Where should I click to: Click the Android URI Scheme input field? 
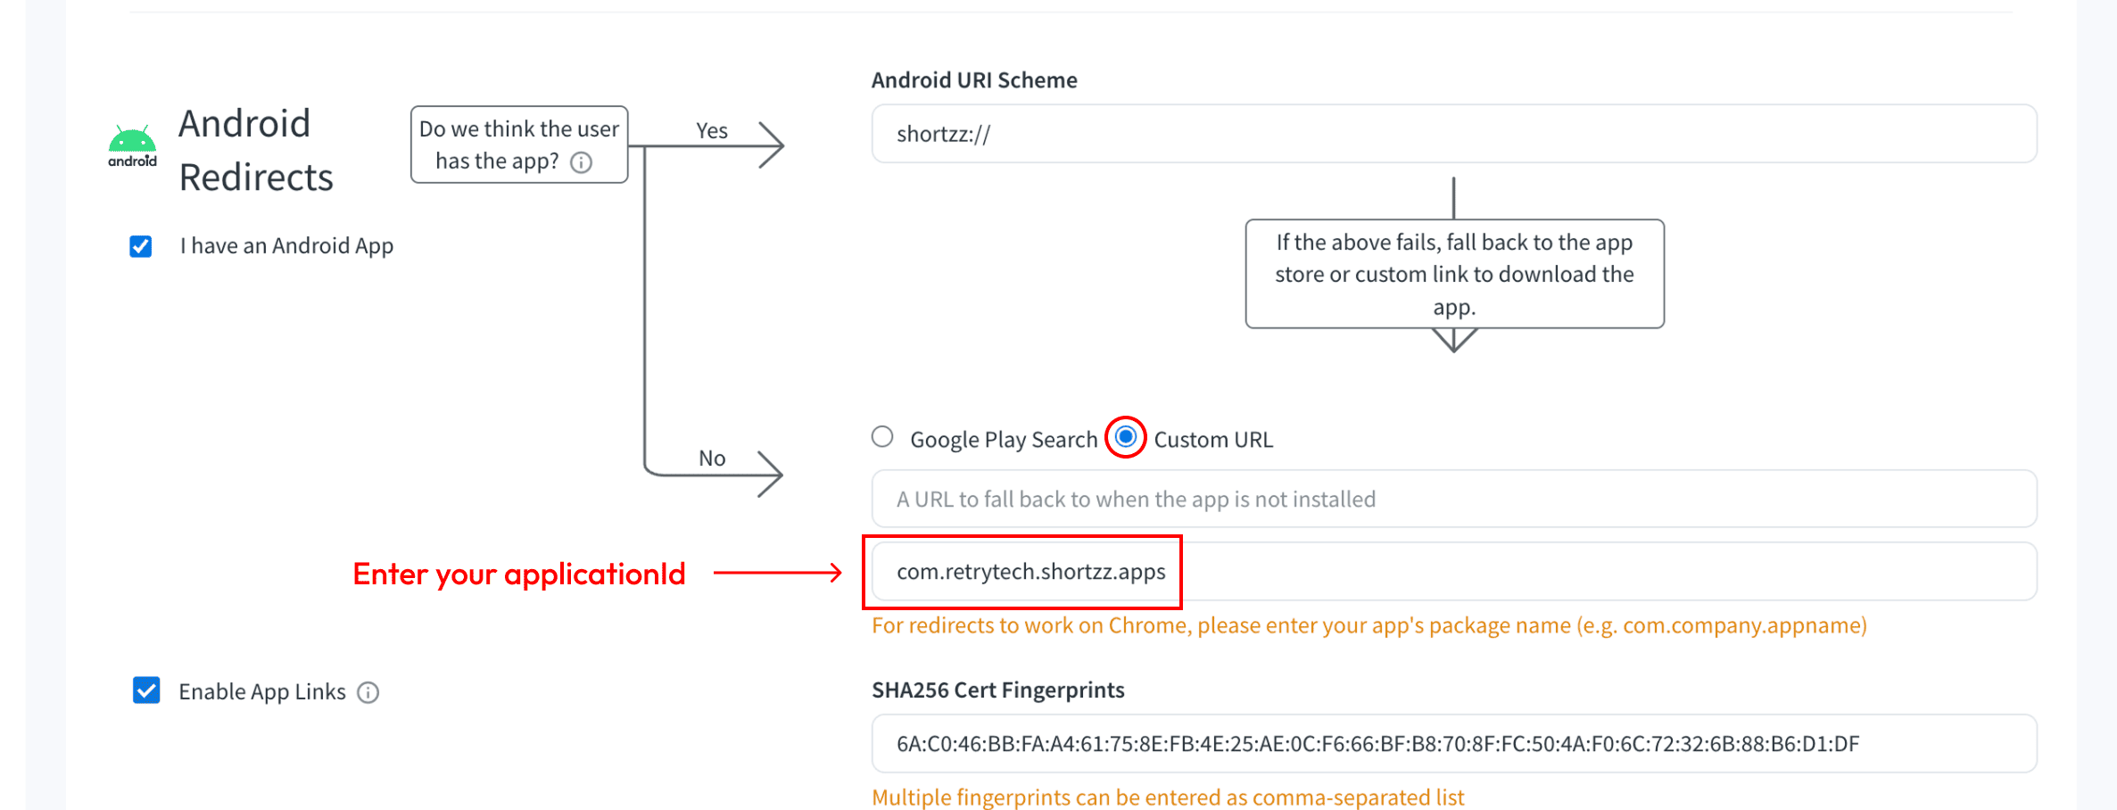coord(1454,134)
